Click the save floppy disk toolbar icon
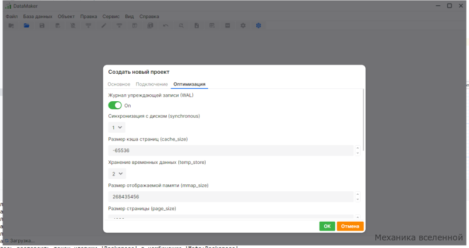The width and height of the screenshot is (469, 248). pos(42,26)
